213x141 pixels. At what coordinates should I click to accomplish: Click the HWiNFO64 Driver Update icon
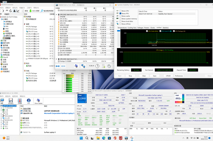tap(38, 100)
